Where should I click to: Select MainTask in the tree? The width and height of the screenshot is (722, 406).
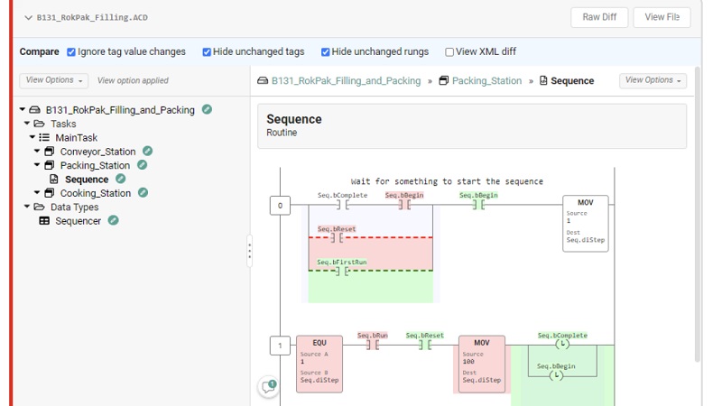tap(77, 138)
